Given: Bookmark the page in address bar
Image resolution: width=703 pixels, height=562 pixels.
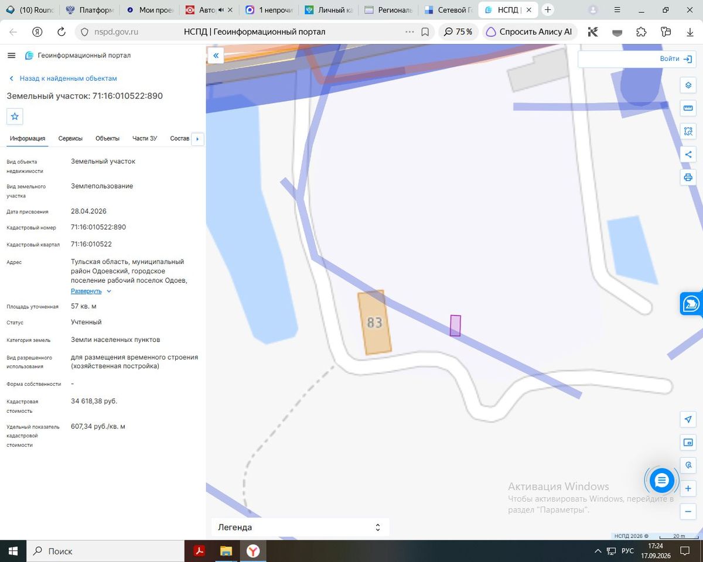Looking at the screenshot, I should point(425,32).
